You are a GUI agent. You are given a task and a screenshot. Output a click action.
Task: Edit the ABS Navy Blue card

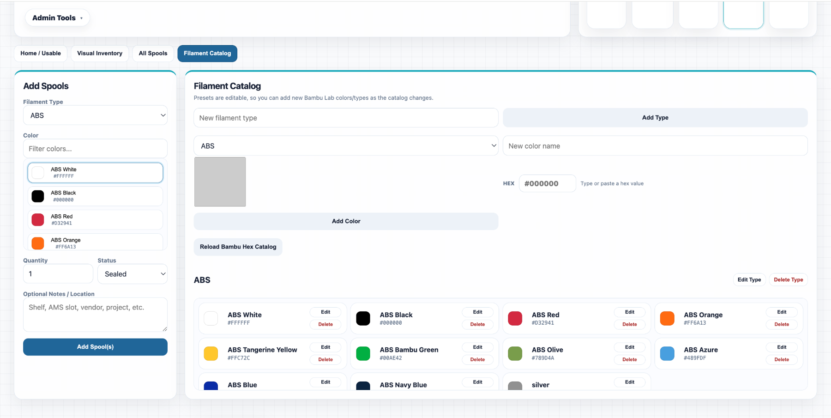pos(477,382)
